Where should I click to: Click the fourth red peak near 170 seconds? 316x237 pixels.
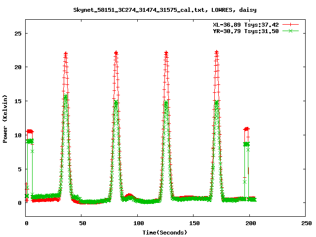click(216, 52)
